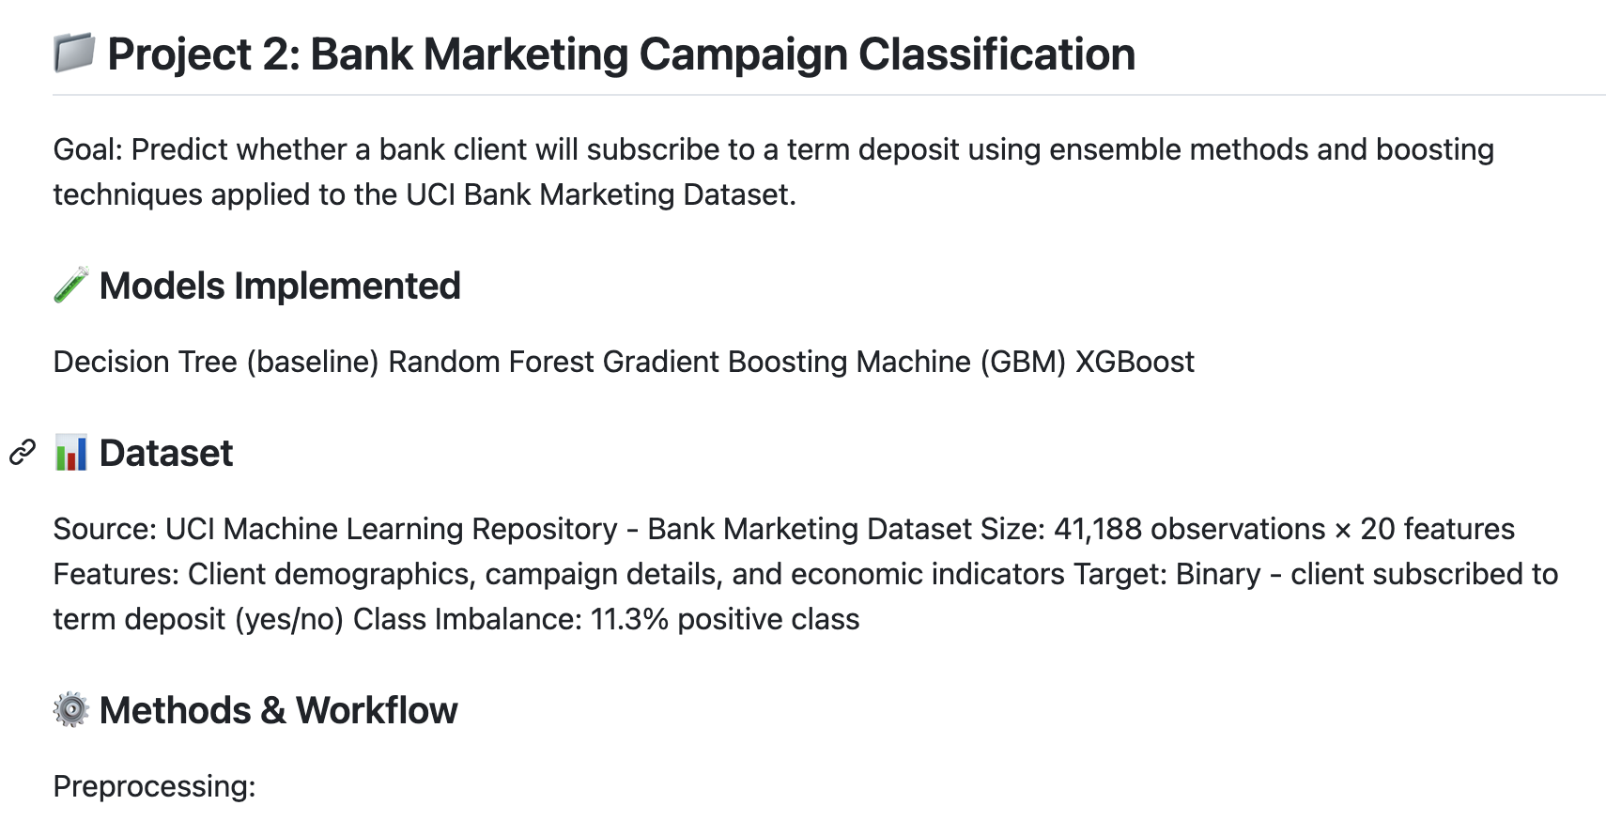Select the Models Implemented heading
The height and width of the screenshot is (821, 1606).
[280, 286]
